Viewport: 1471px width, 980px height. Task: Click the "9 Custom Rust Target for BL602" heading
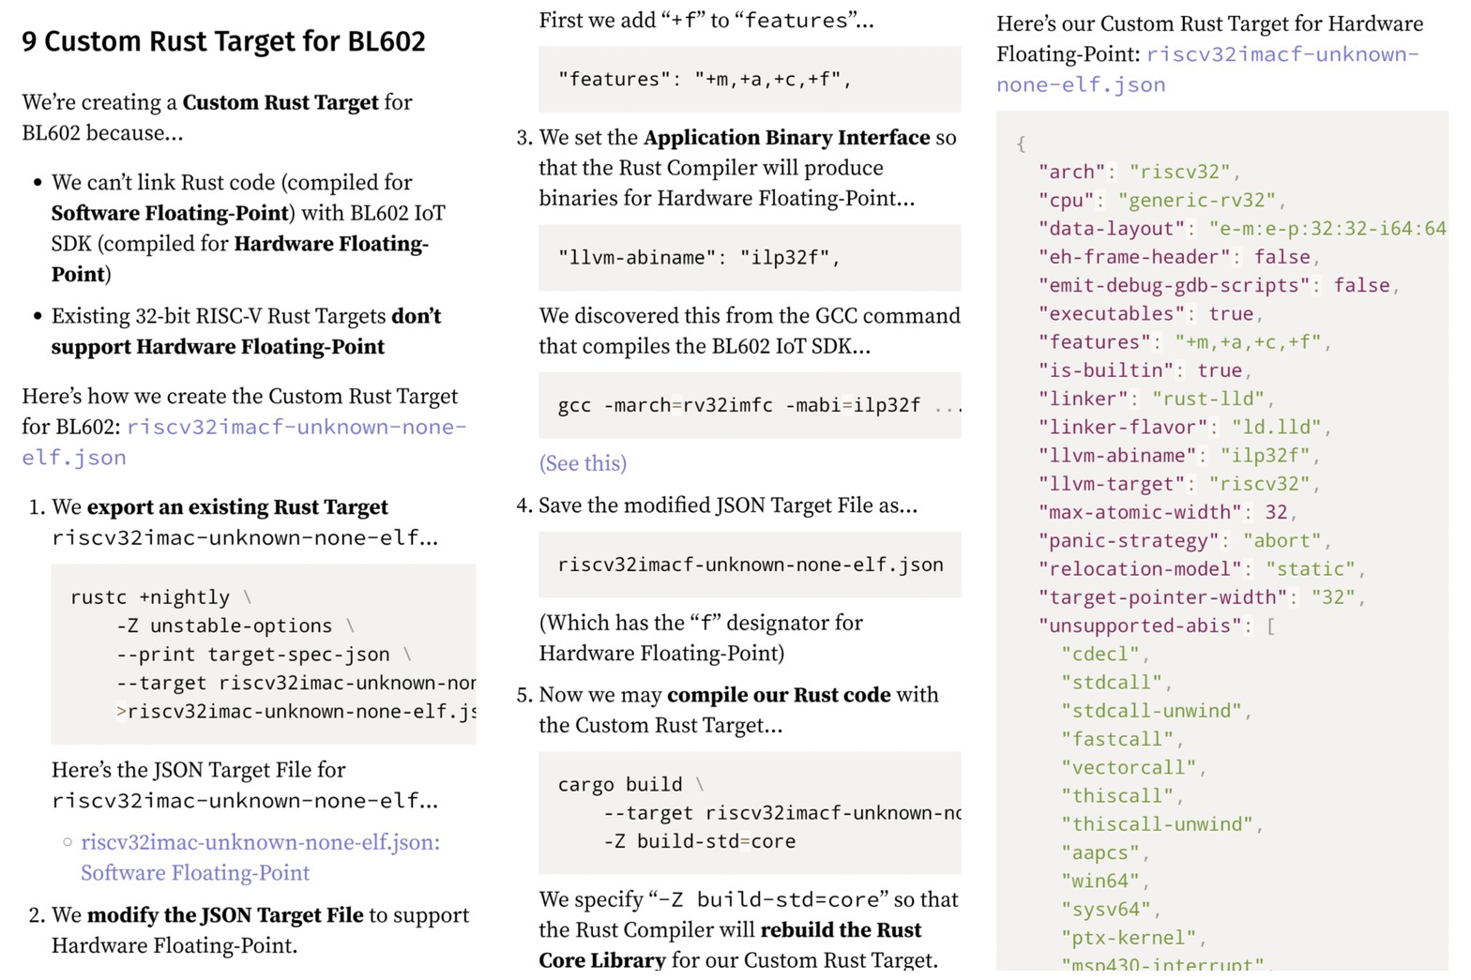[223, 41]
